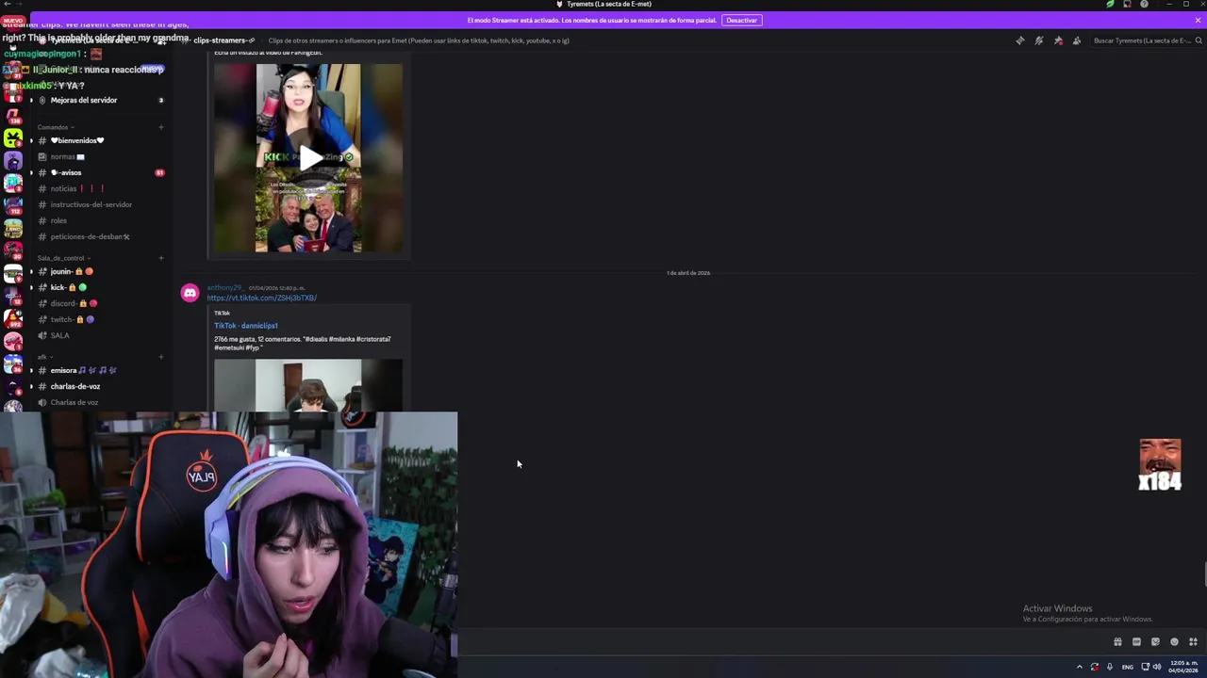Open the gift icon in message bar
1207x678 pixels.
[x=1117, y=642]
